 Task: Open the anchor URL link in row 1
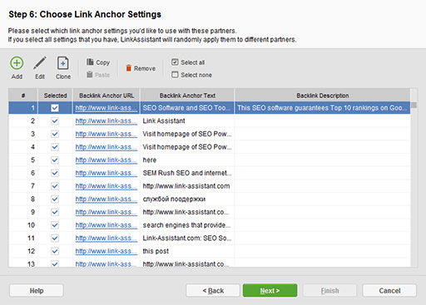pyautogui.click(x=106, y=108)
